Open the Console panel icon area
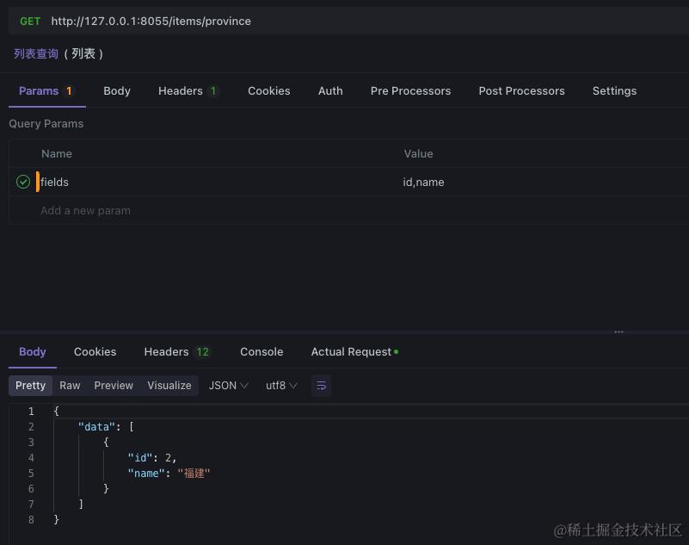 tap(261, 351)
